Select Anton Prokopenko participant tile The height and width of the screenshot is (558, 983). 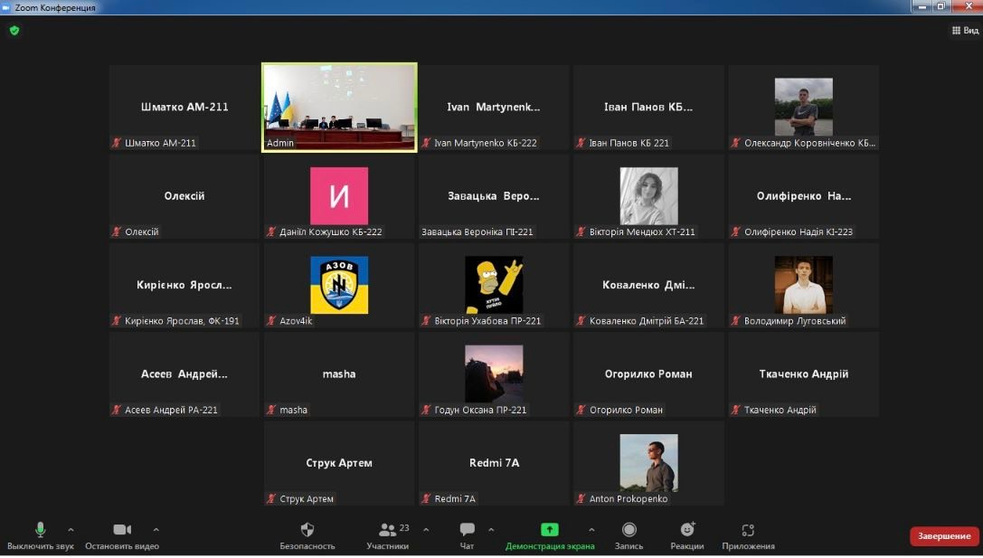(648, 463)
